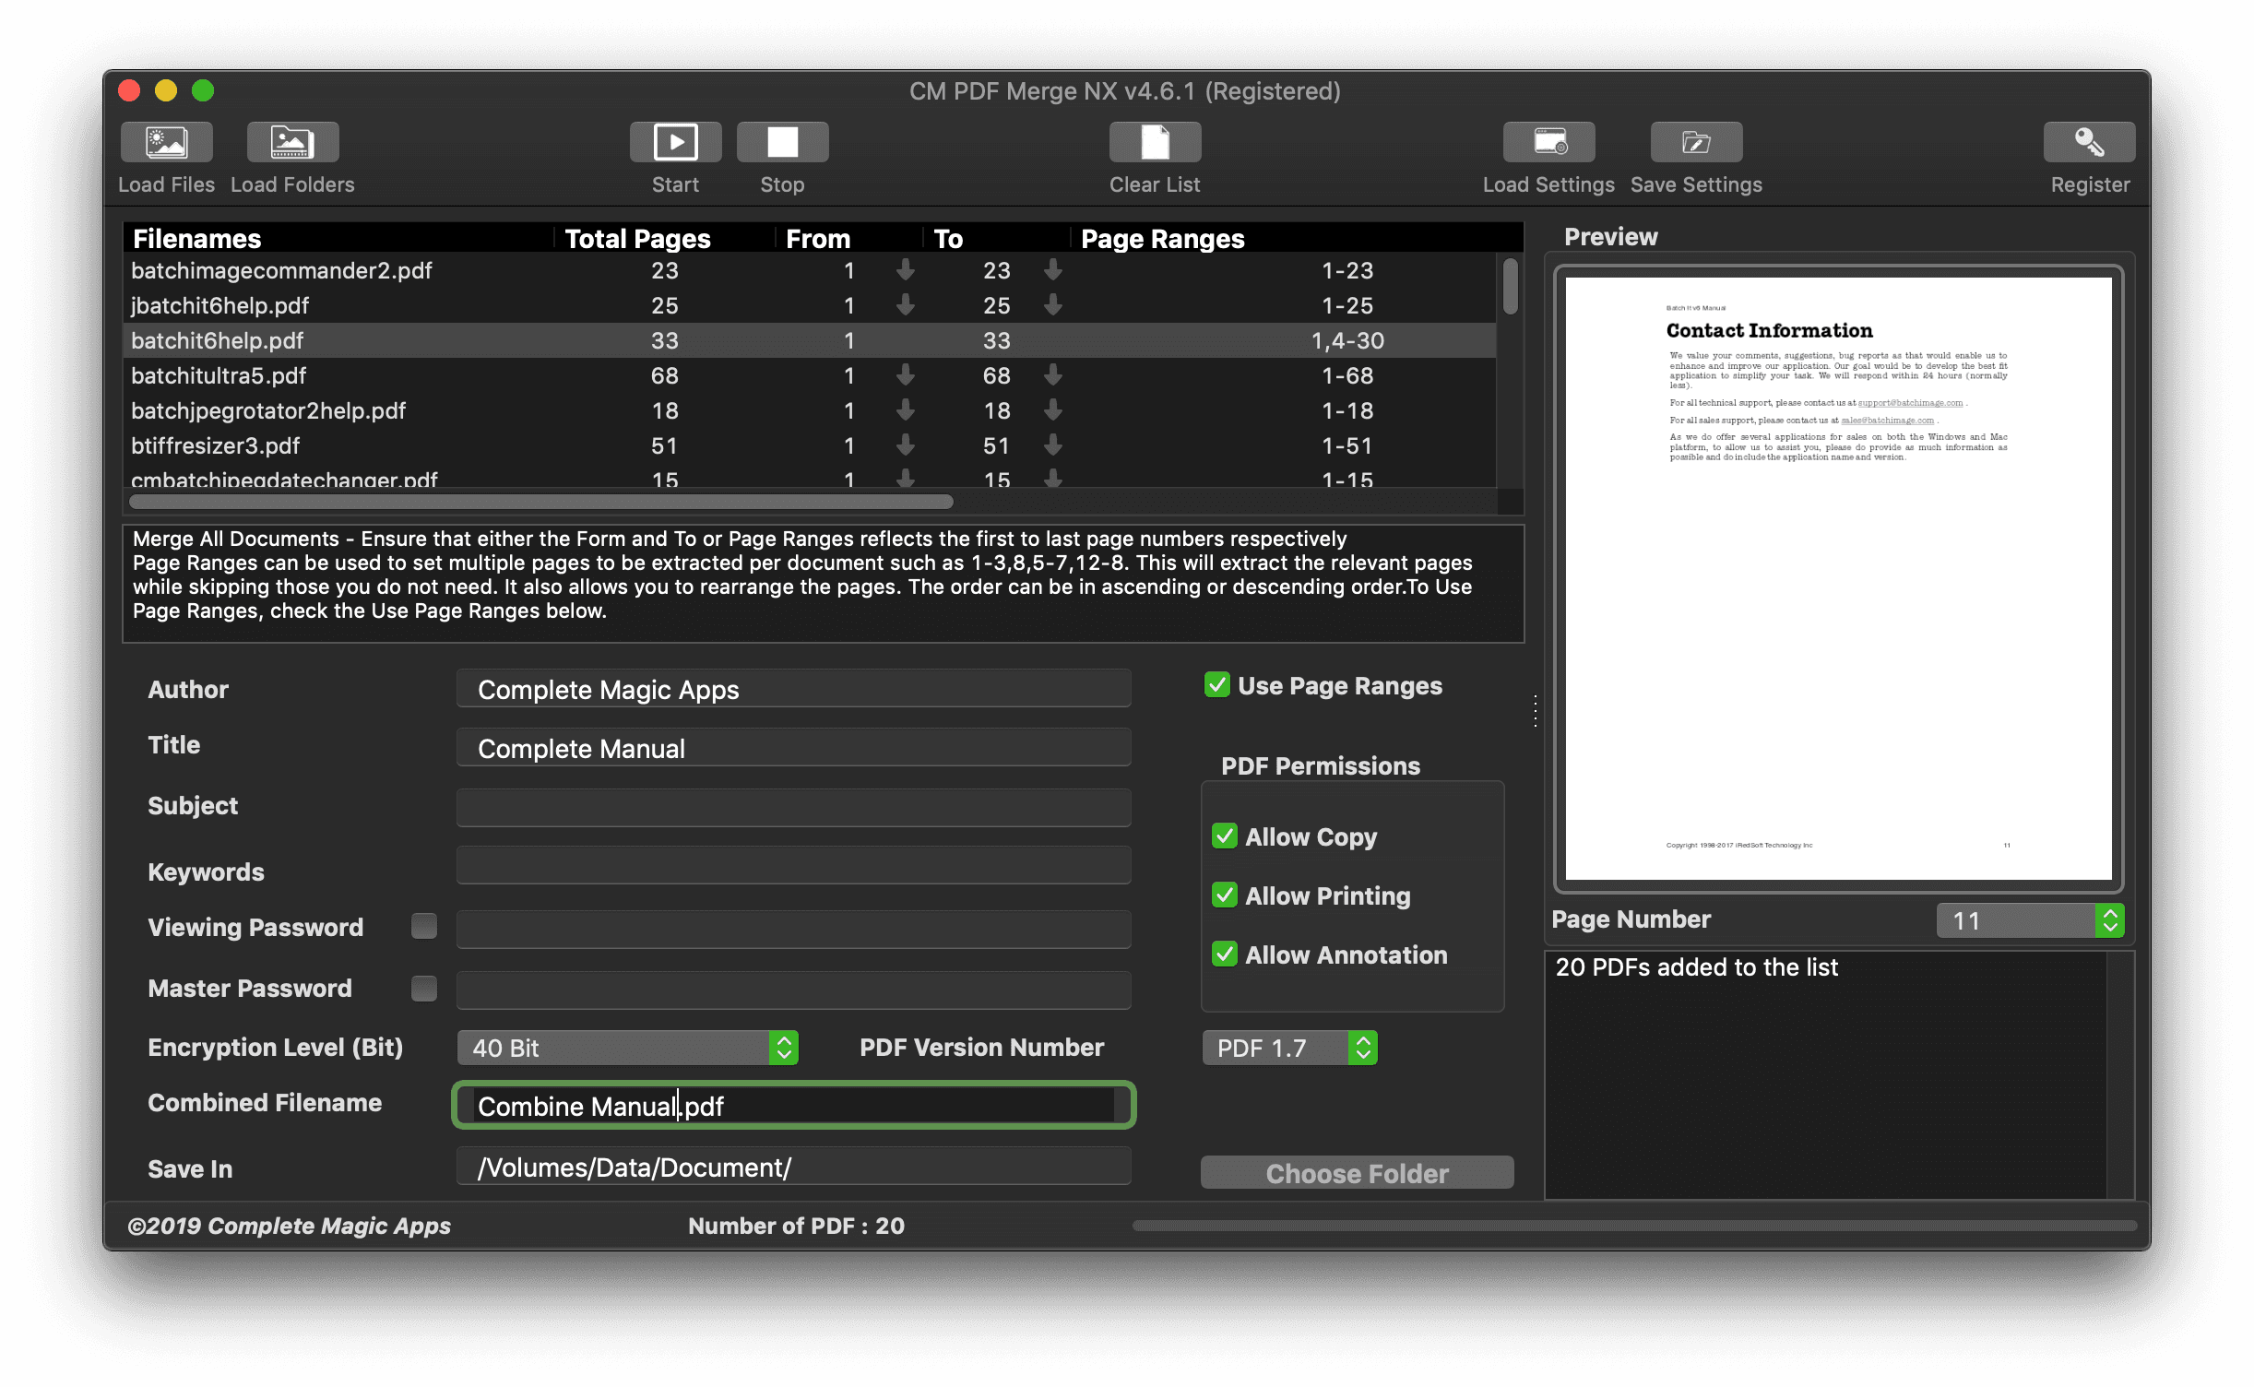Start the PDF merge process
The height and width of the screenshot is (1387, 2254).
point(675,142)
